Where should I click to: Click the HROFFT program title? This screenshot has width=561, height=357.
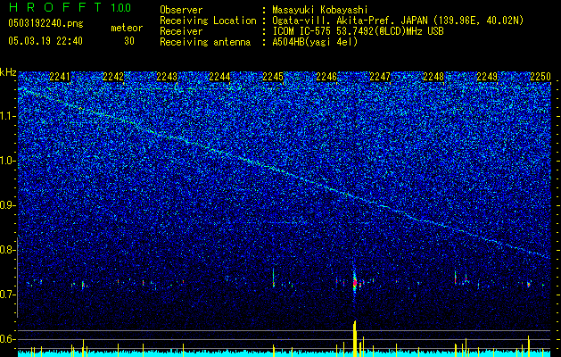[55, 7]
